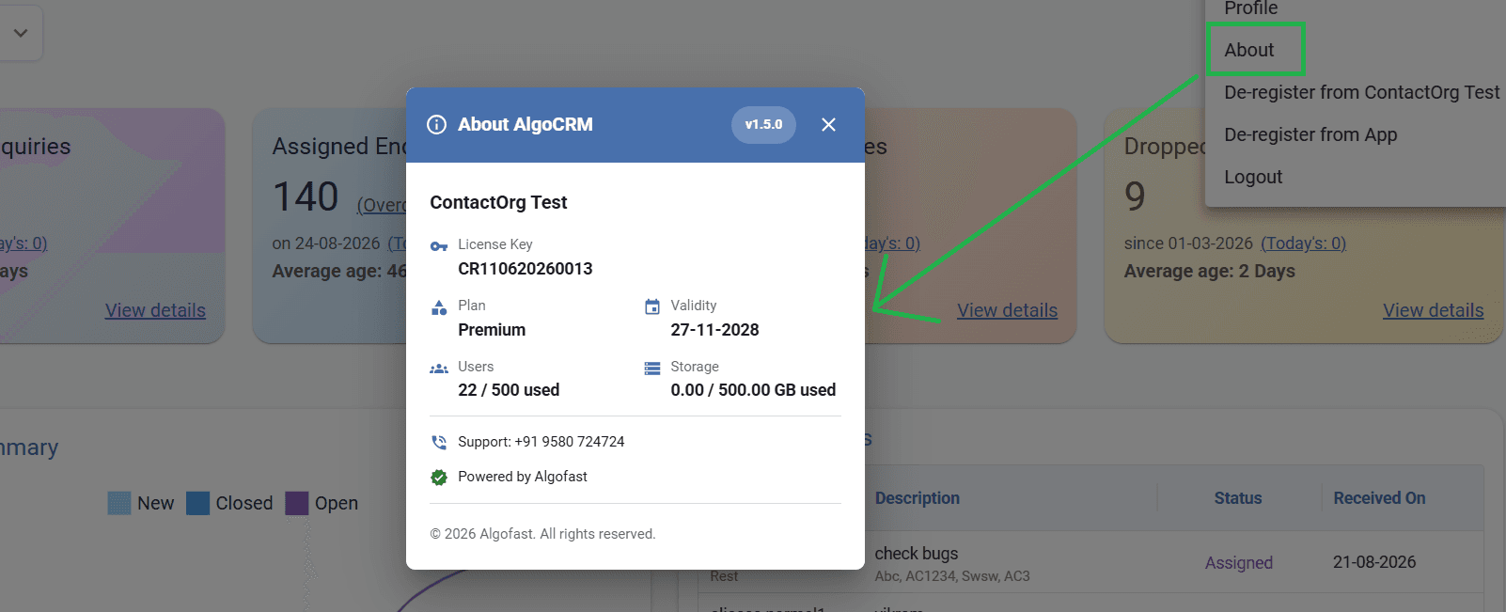Image resolution: width=1506 pixels, height=612 pixels.
Task: Click Today's: 0 link on Dropped card
Action: (1303, 243)
